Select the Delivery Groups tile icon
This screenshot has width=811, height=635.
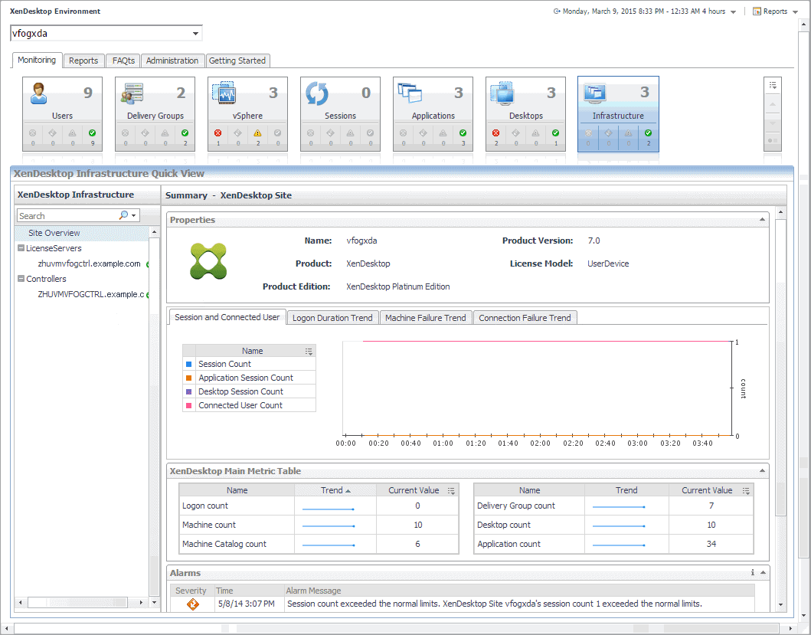[x=132, y=93]
